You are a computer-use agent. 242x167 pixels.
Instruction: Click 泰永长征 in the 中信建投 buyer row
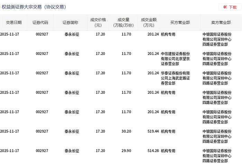72,54
